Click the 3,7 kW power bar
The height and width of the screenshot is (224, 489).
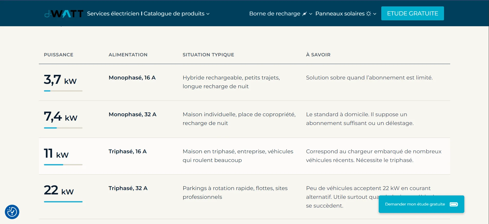pos(63,91)
